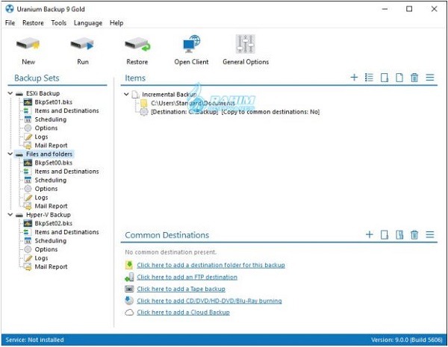The width and height of the screenshot is (448, 347).
Task: Click the link to add an FTP destination
Action: click(187, 277)
